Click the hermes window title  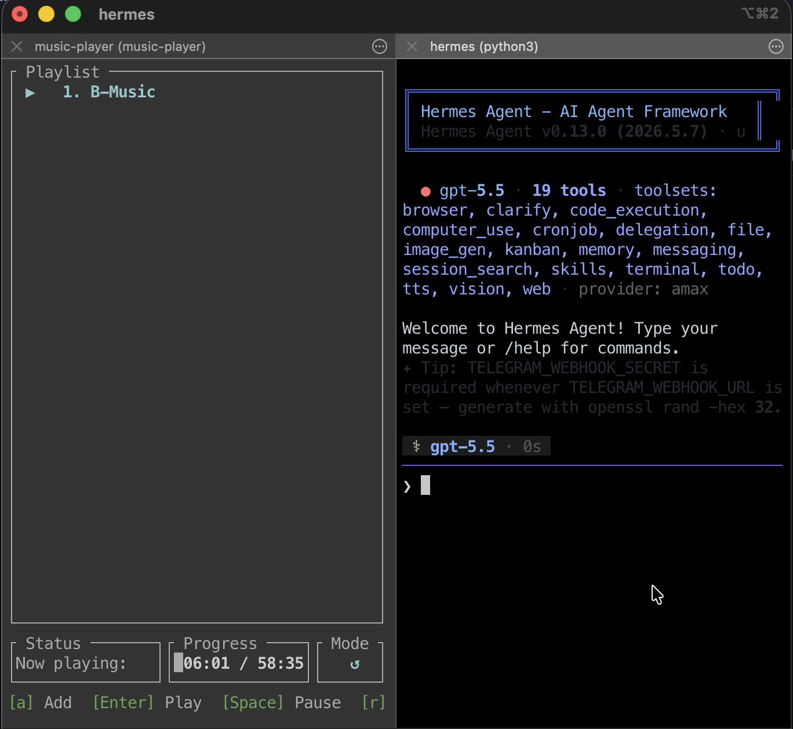coord(126,14)
